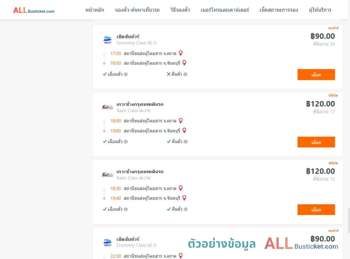Open the ผู้ให้บริการ menu item

(320, 10)
